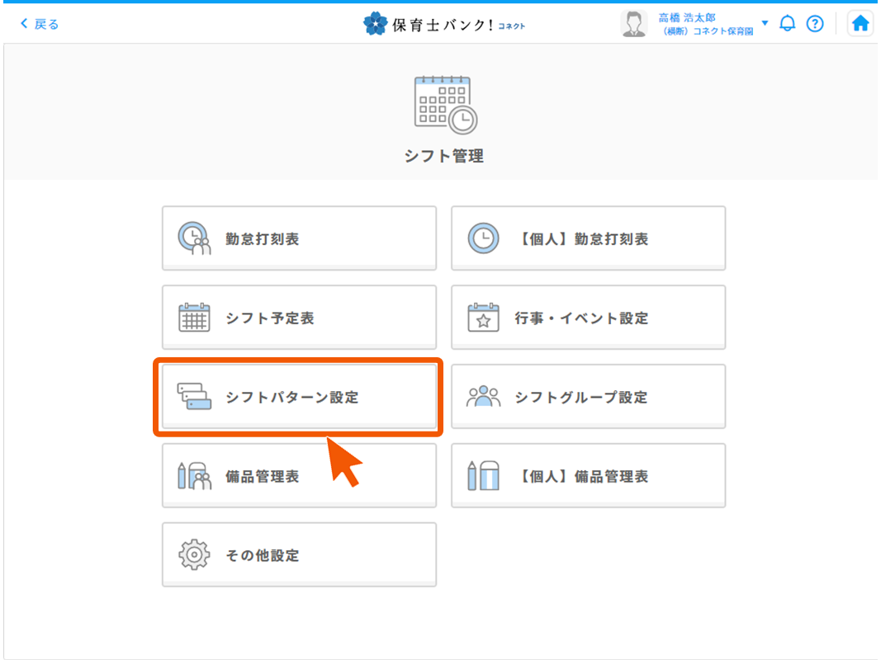Image resolution: width=881 pixels, height=660 pixels.
Task: Click the シフトグループ設定 people icon
Action: (x=483, y=398)
